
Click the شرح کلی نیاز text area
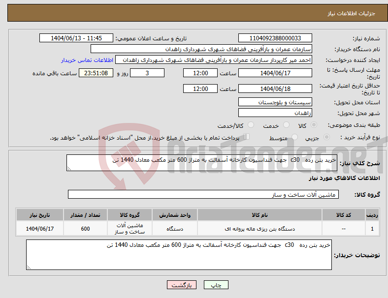click(202, 163)
